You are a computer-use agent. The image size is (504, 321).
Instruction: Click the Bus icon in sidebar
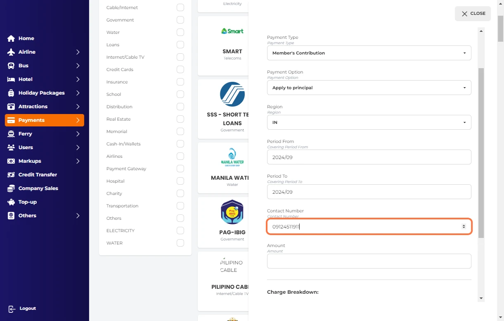11,66
